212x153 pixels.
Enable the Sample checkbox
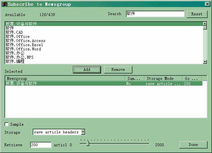[7, 124]
